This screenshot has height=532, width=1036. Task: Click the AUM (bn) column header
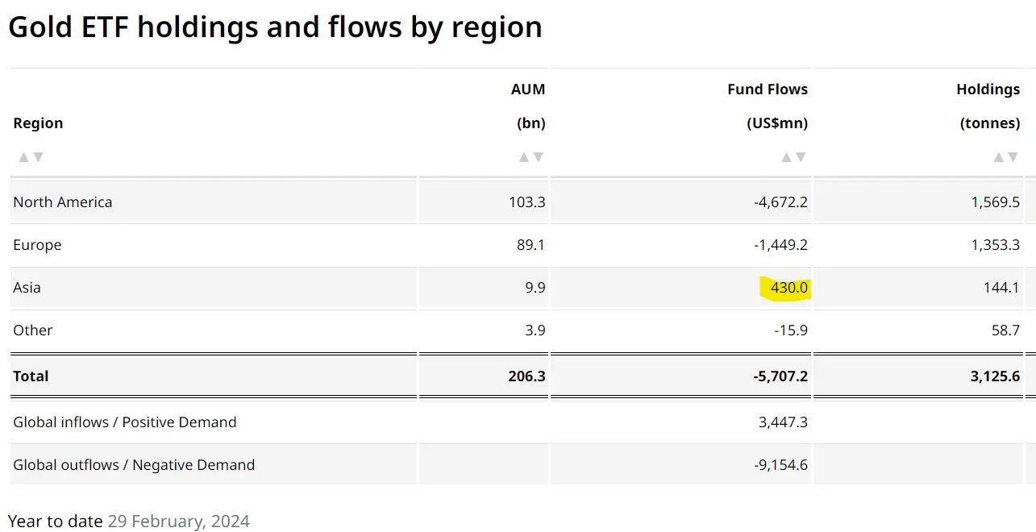coord(528,106)
